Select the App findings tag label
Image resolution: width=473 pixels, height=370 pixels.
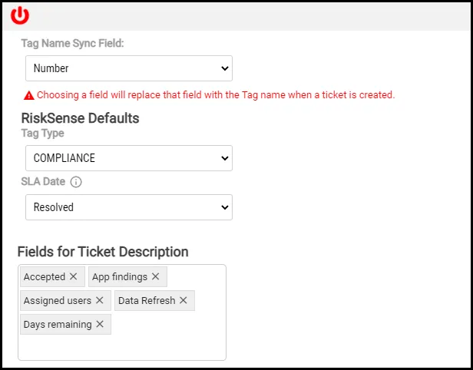point(120,277)
